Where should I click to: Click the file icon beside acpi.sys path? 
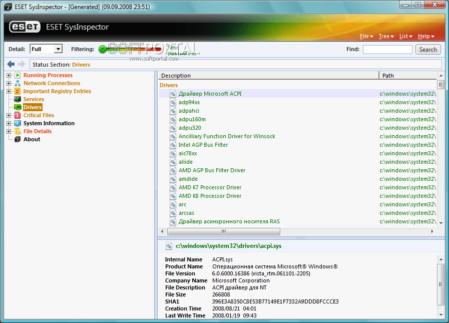point(169,246)
